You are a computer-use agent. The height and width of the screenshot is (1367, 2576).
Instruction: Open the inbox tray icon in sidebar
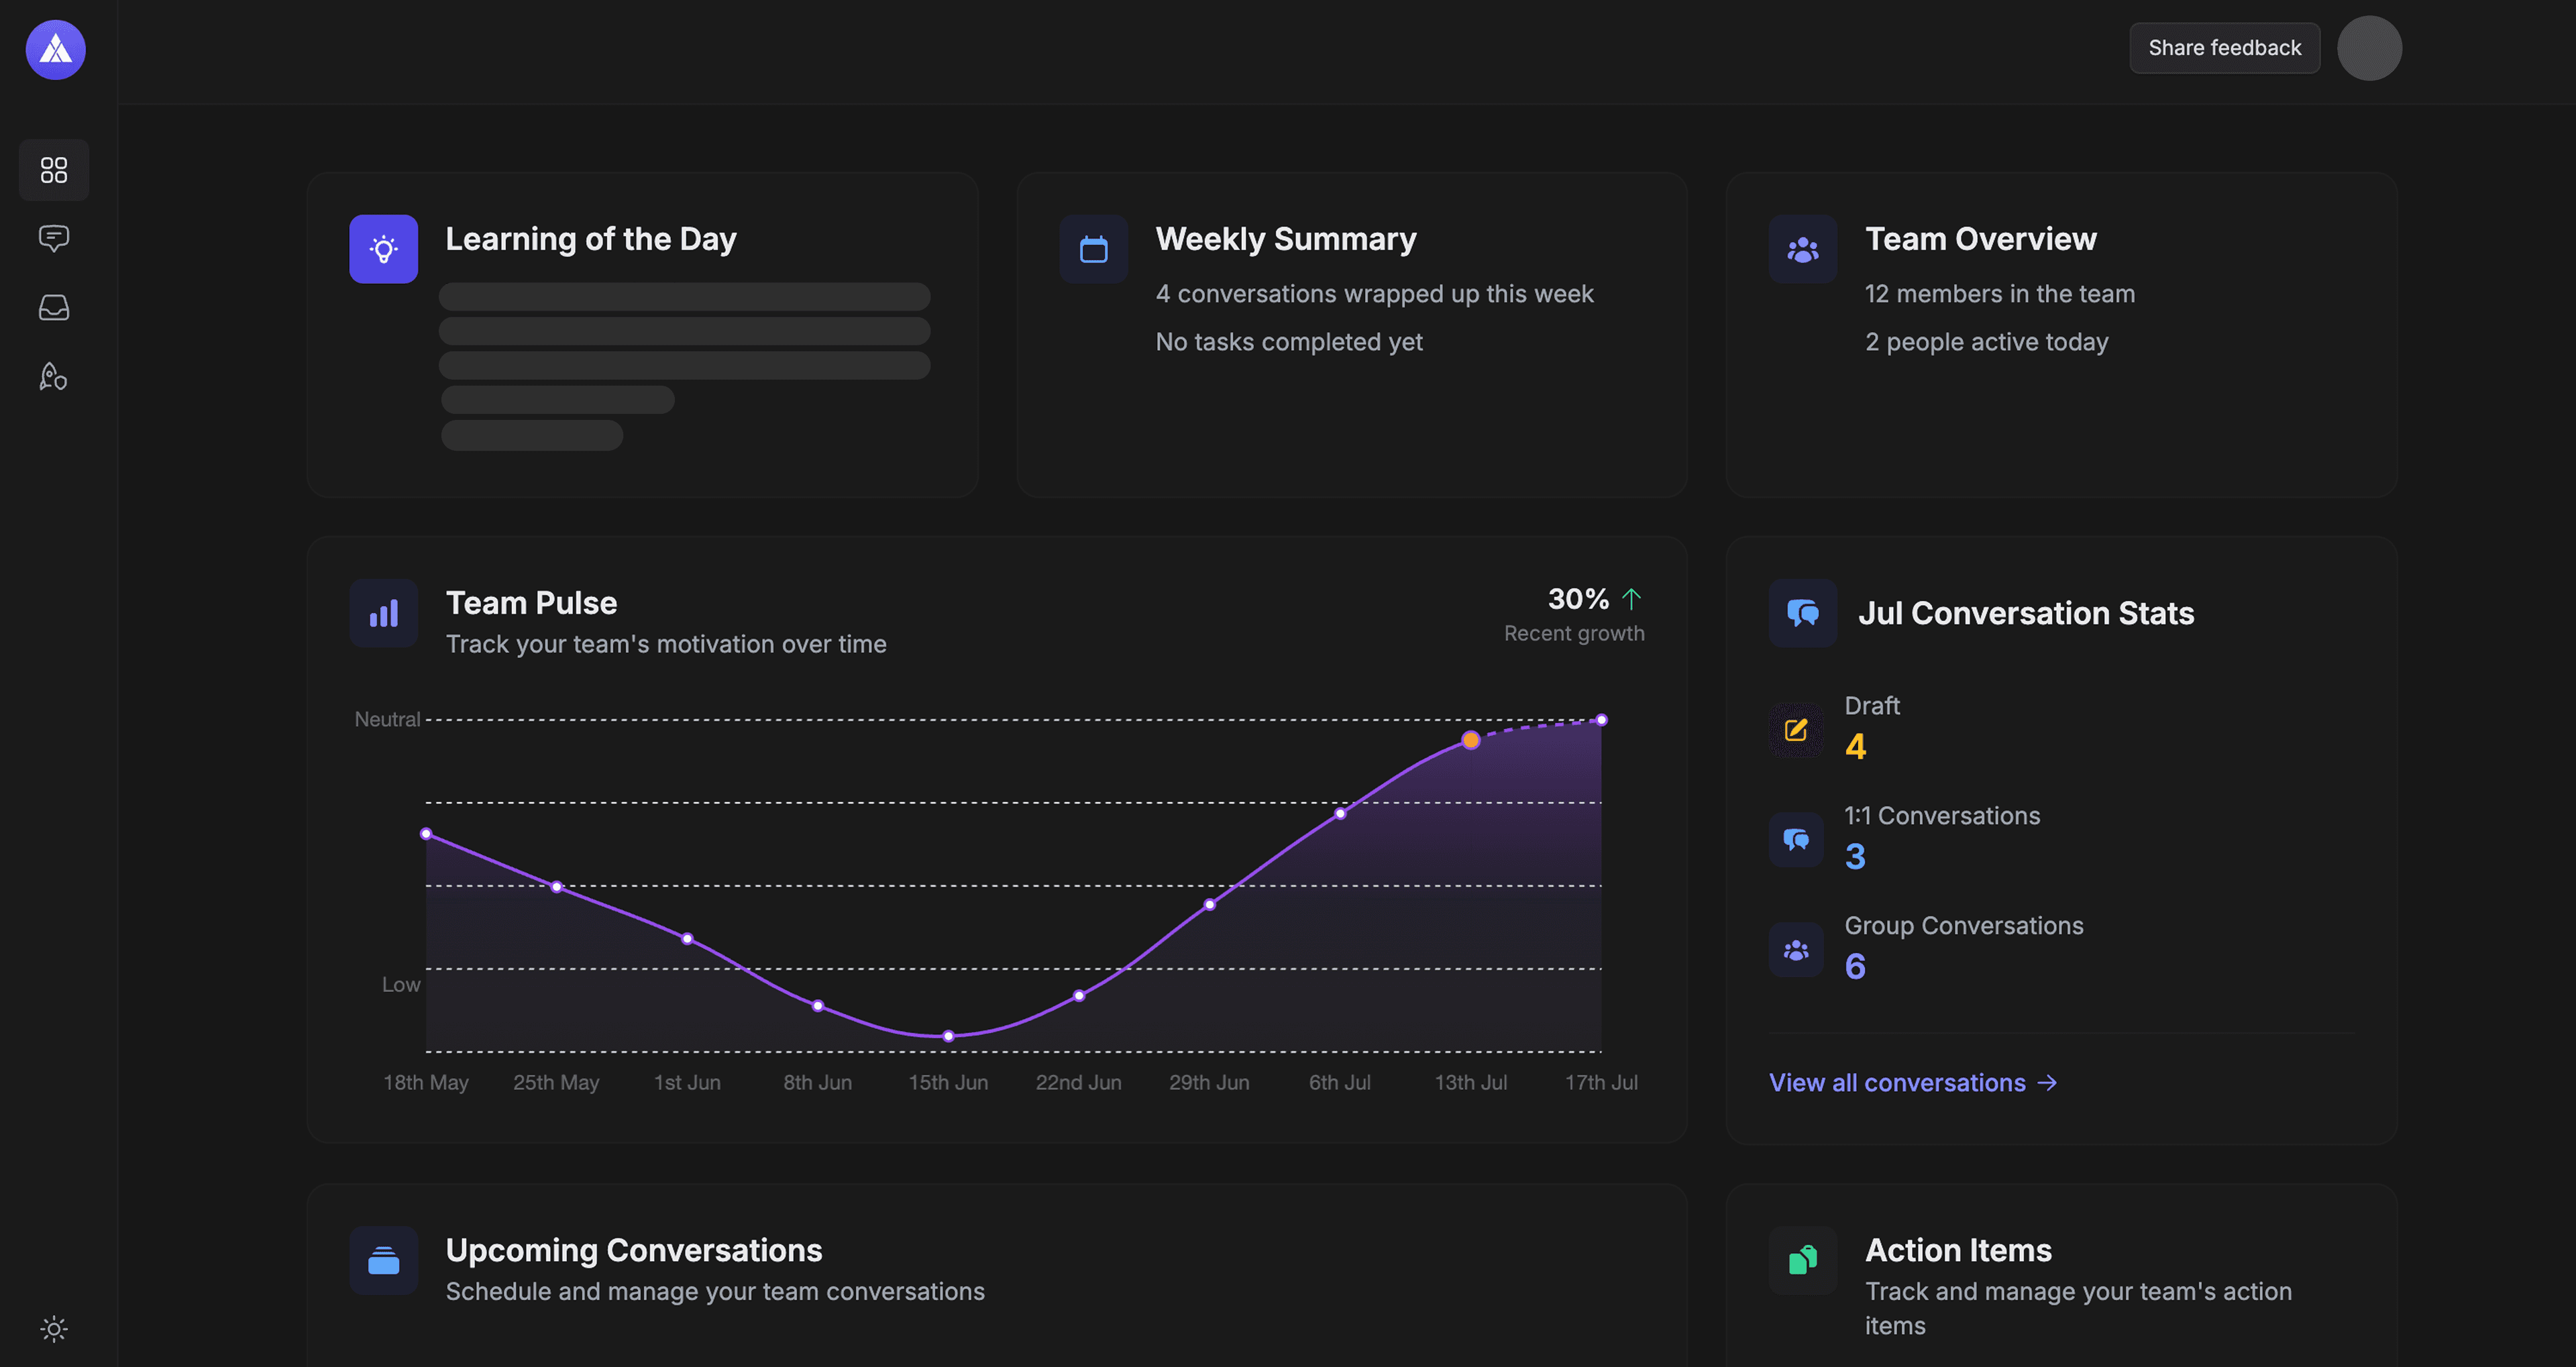(x=54, y=307)
